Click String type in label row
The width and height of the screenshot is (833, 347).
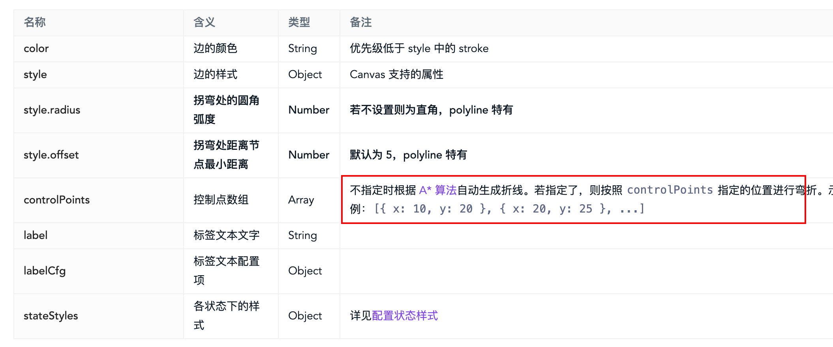(302, 236)
